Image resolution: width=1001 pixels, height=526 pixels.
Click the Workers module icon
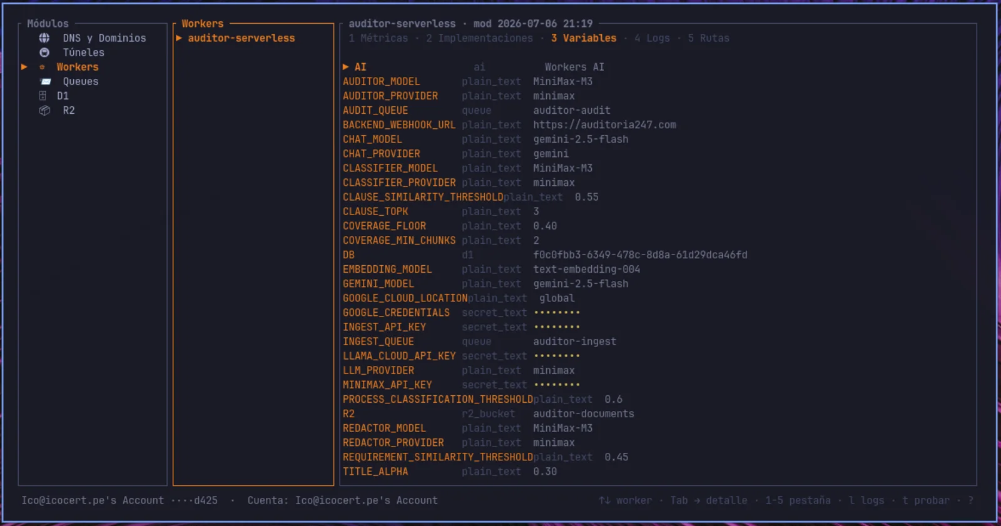[x=42, y=67]
